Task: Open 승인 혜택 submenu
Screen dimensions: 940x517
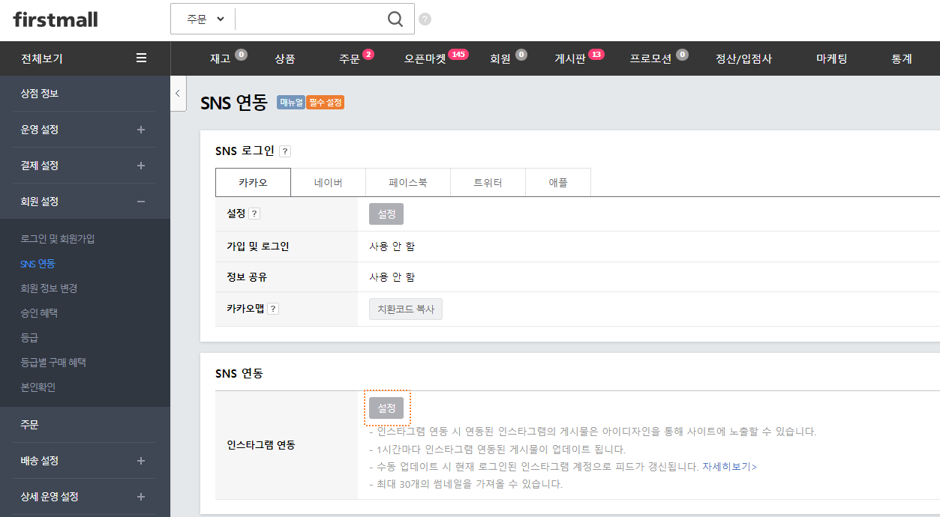Action: [39, 313]
